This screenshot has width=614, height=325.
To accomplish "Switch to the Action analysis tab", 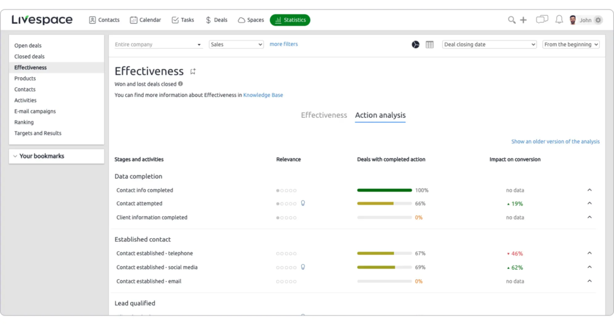I will (x=380, y=115).
